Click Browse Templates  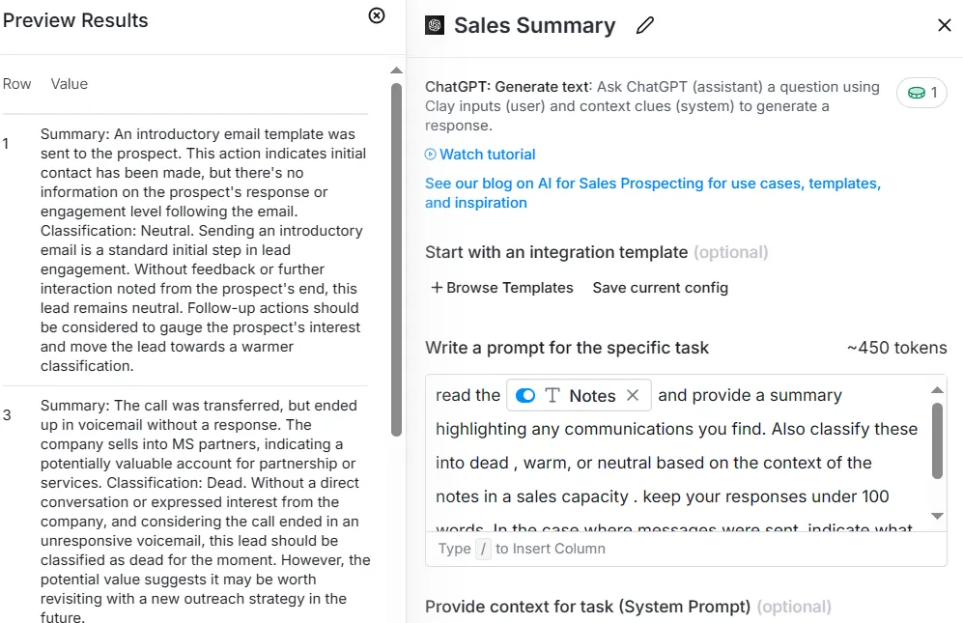[501, 288]
